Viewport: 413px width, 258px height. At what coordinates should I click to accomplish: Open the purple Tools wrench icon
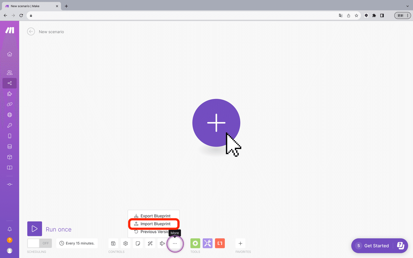(x=208, y=243)
